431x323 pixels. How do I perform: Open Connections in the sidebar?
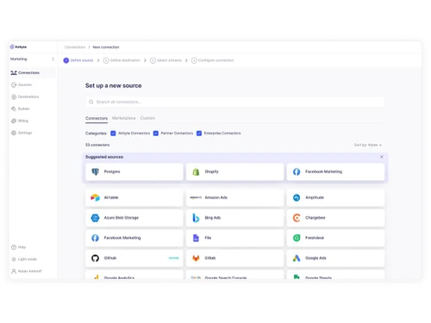click(32, 72)
